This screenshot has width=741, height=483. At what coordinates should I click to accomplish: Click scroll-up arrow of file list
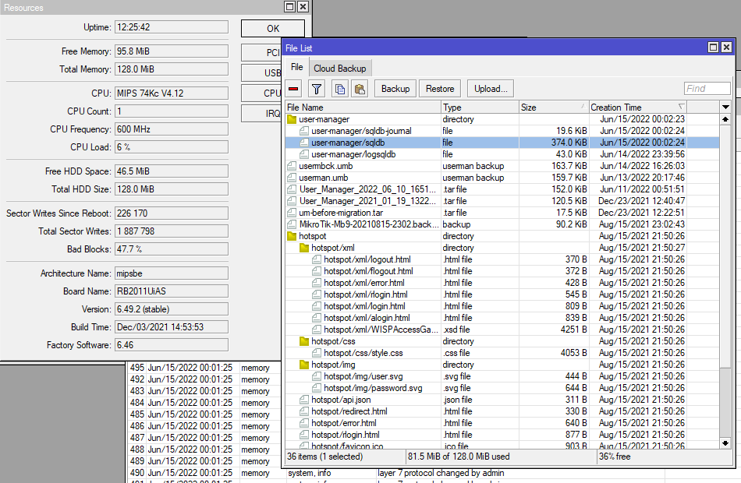pyautogui.click(x=725, y=119)
